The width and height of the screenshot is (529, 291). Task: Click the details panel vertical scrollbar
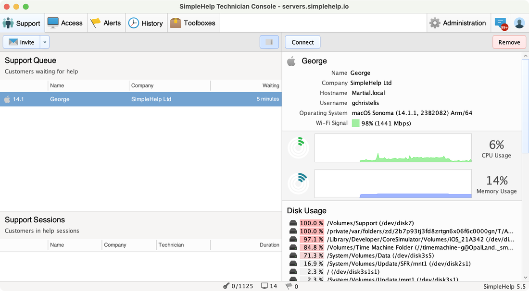click(525, 106)
